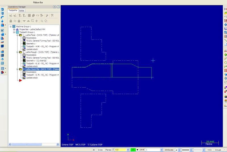227x152 pixels.
Task: Click the Solid Fillet icon
Action: coord(3,25)
